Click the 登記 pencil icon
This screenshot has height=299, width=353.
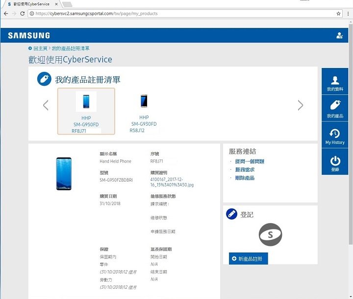click(x=231, y=214)
